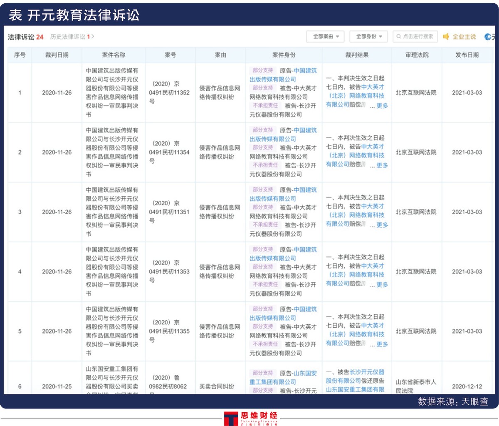Click 发布日期 2021-03-03 in row 5

pyautogui.click(x=467, y=331)
